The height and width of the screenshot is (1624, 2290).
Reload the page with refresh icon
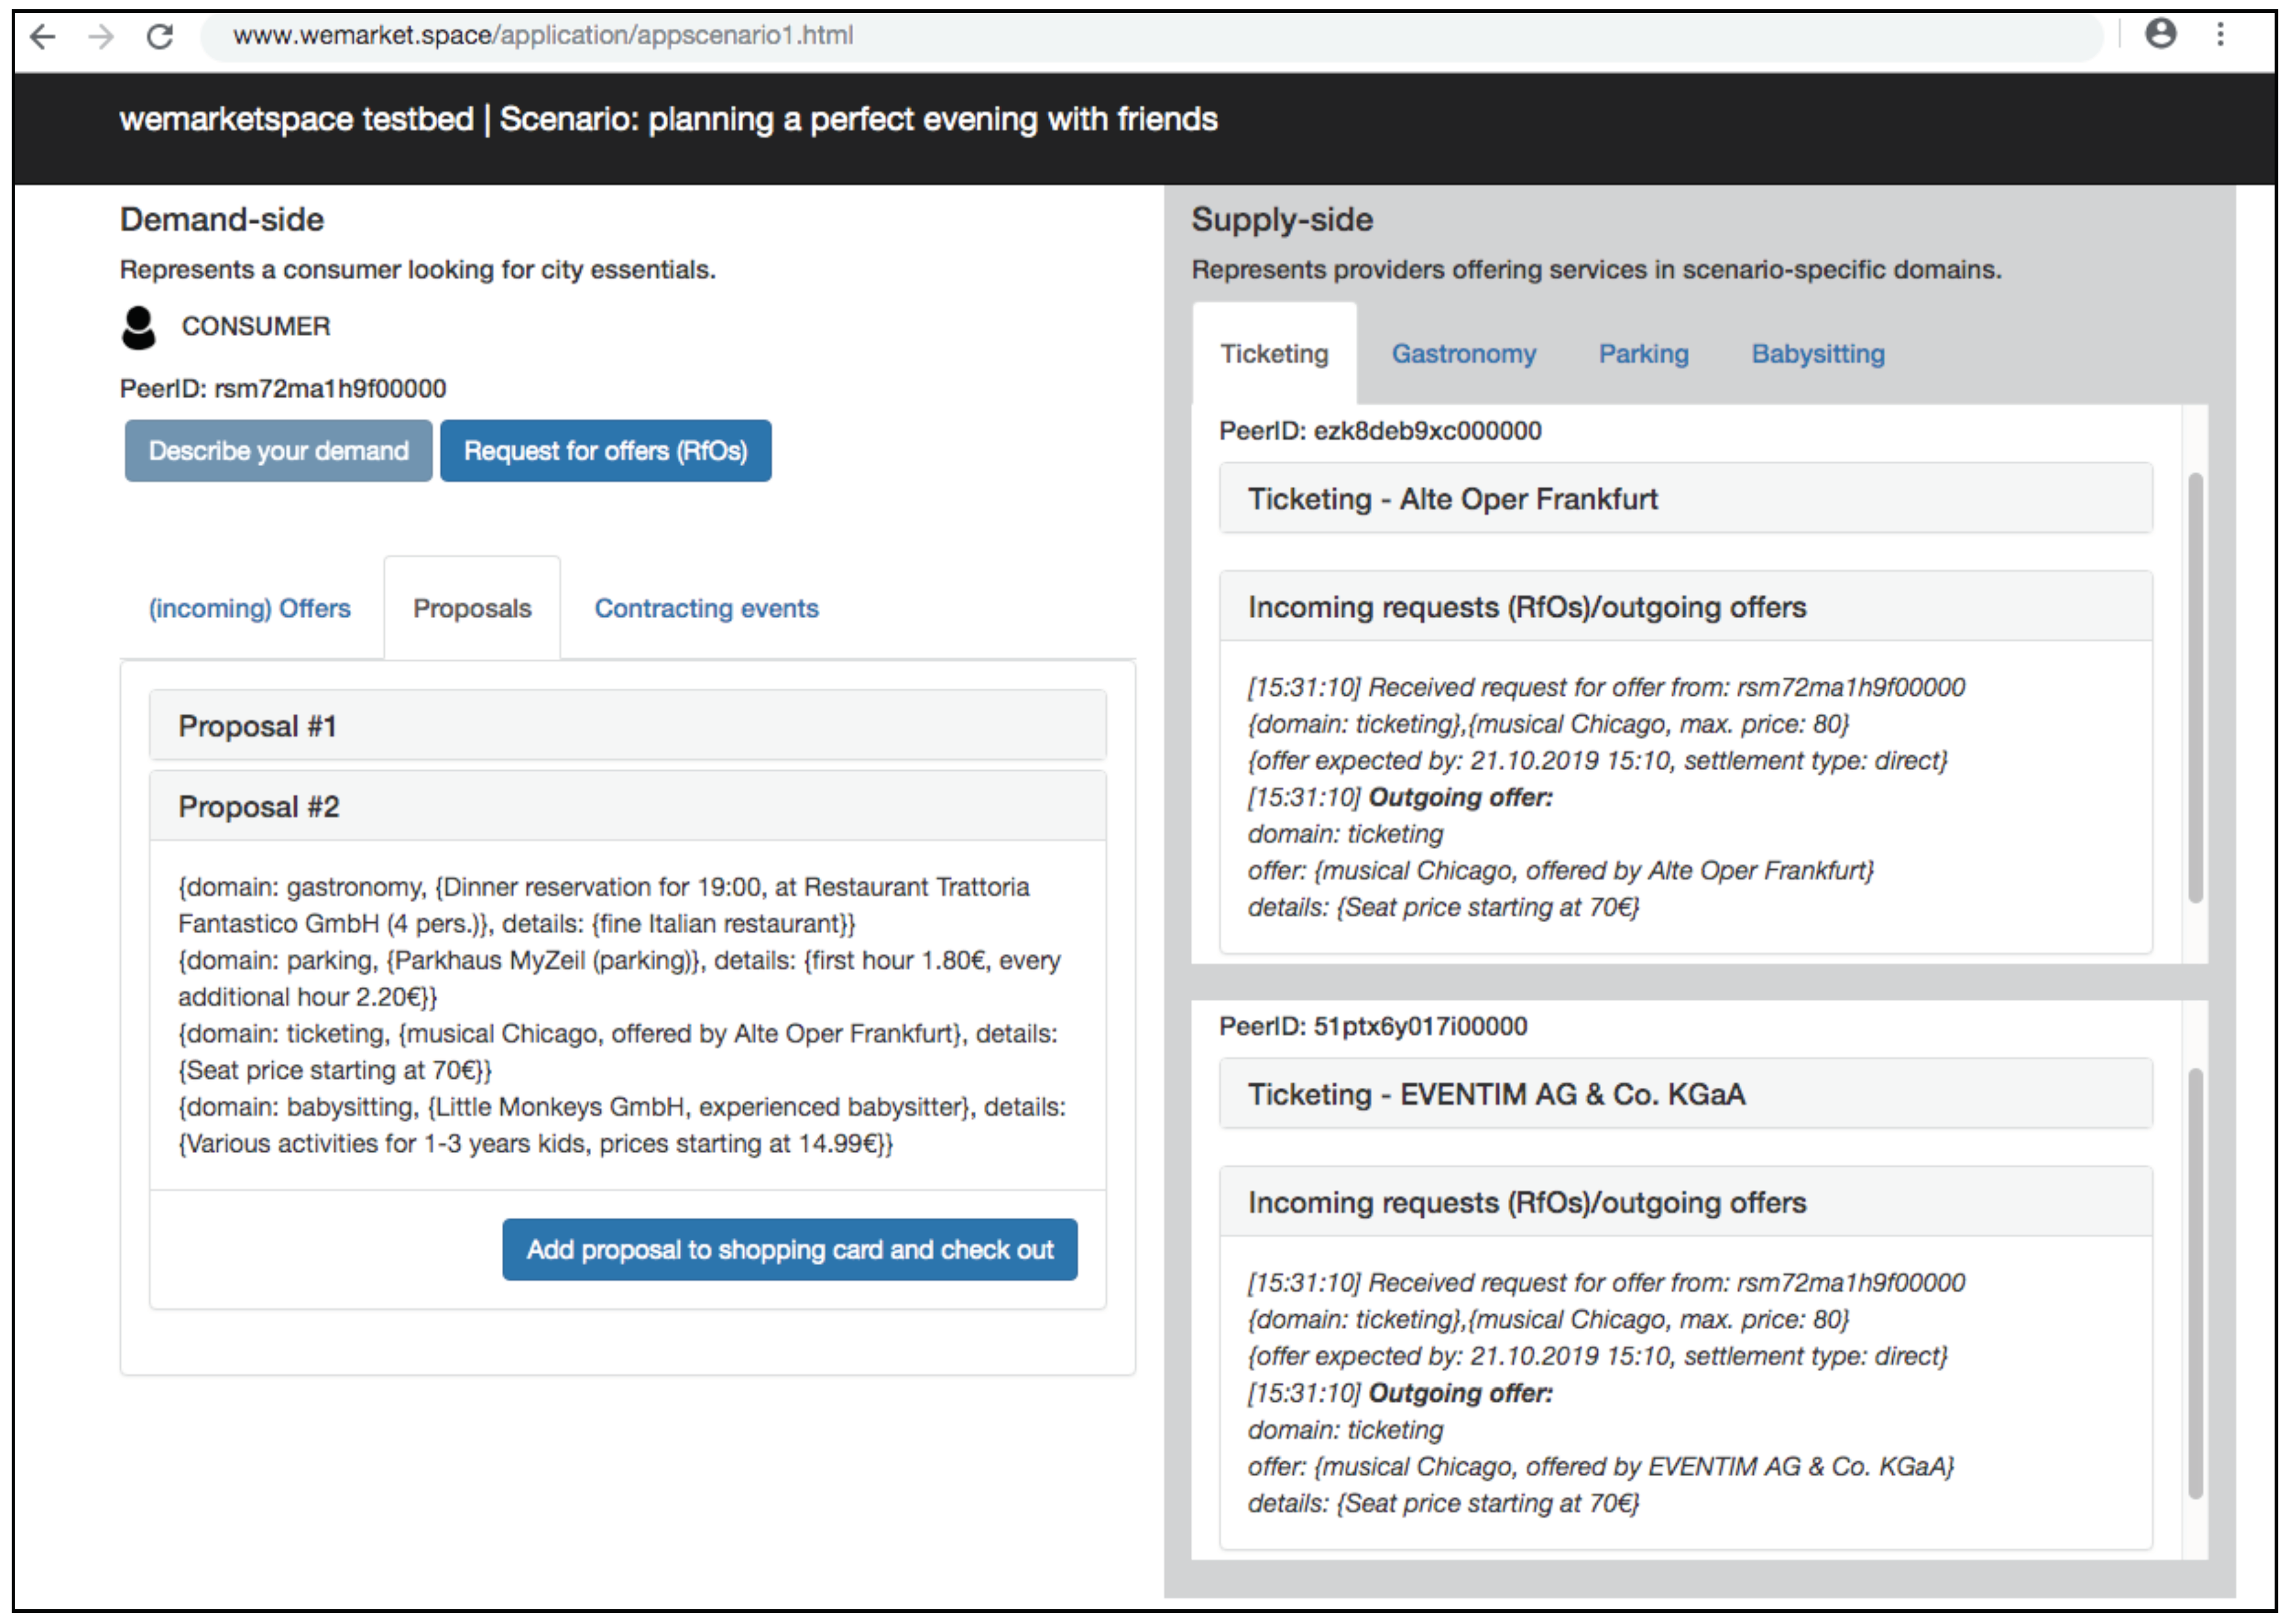point(160,37)
